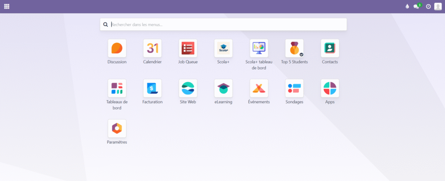Launch the Facturation app
445x181 pixels.
[153, 88]
